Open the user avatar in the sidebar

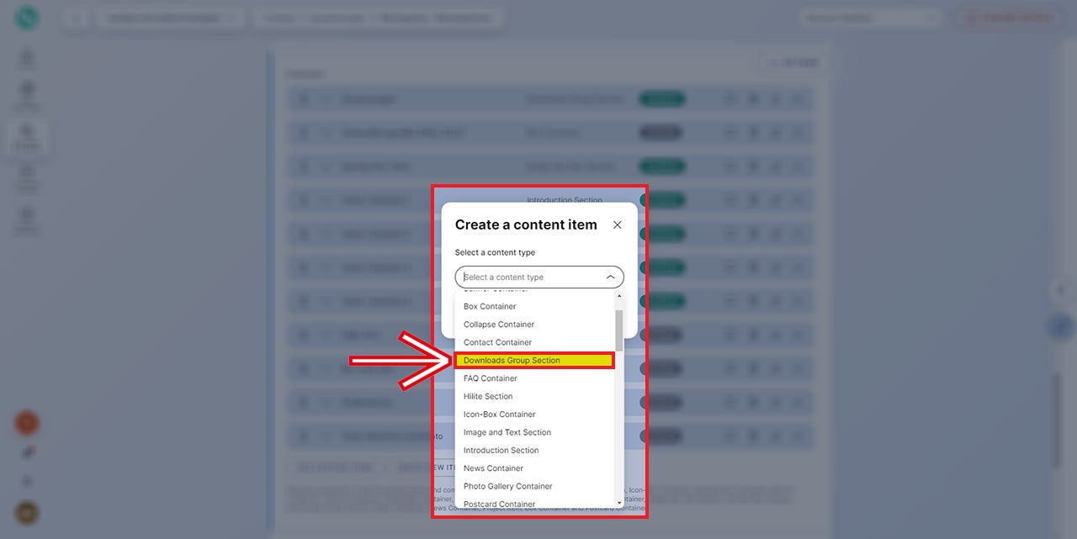(27, 513)
